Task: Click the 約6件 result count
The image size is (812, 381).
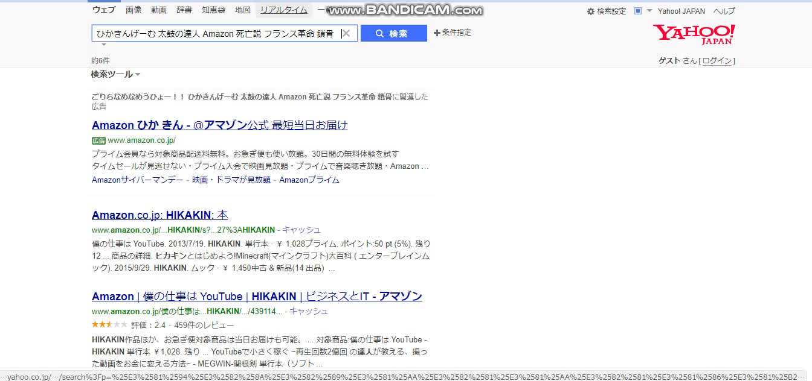Action: point(100,61)
